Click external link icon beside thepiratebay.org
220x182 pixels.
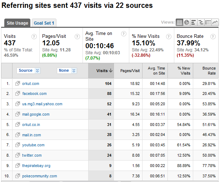[x=17, y=166]
